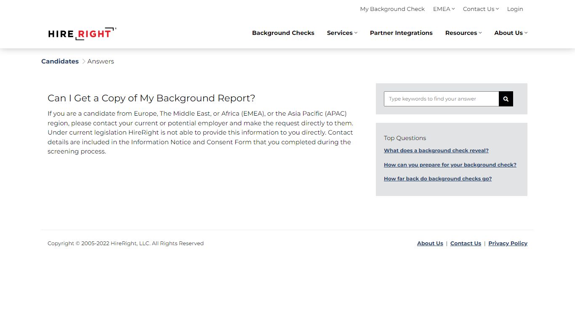
Task: Expand the EMEA region dropdown
Action: click(x=444, y=9)
